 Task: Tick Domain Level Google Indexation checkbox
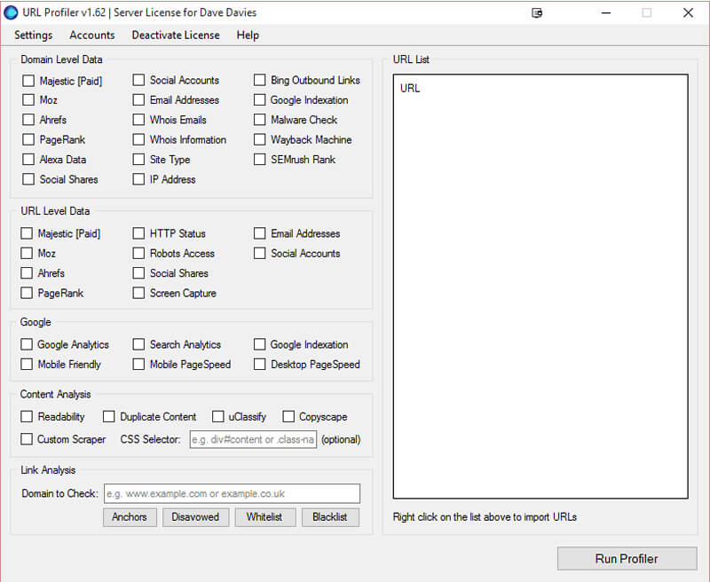tap(259, 100)
